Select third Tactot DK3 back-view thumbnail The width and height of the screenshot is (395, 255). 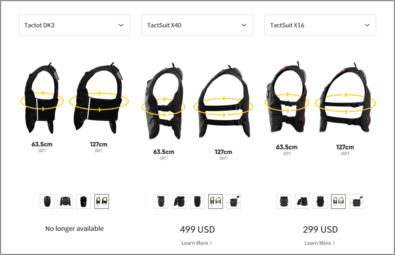pos(83,201)
